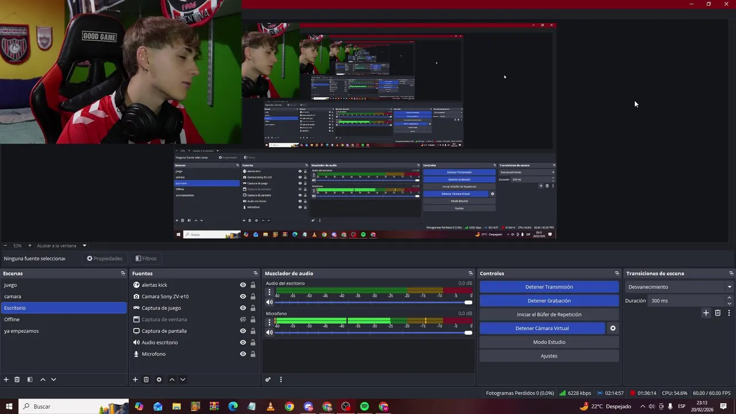Image resolution: width=736 pixels, height=414 pixels.
Task: Toggle visibility of Audio escritorio source
Action: pos(243,342)
